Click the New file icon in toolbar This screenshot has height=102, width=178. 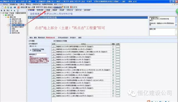point(2,7)
